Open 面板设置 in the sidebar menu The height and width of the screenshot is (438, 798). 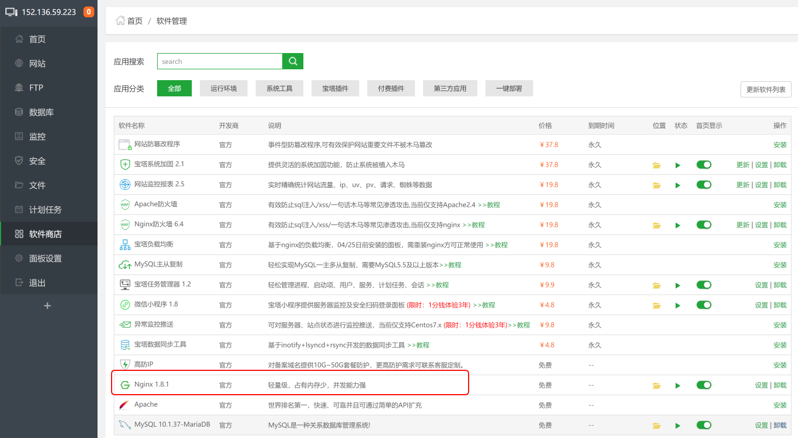click(x=49, y=258)
